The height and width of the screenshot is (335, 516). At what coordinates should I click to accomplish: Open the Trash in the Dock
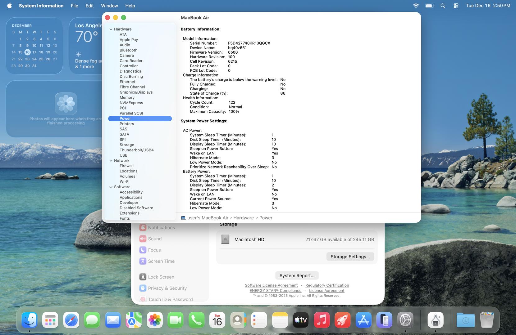[x=486, y=320]
